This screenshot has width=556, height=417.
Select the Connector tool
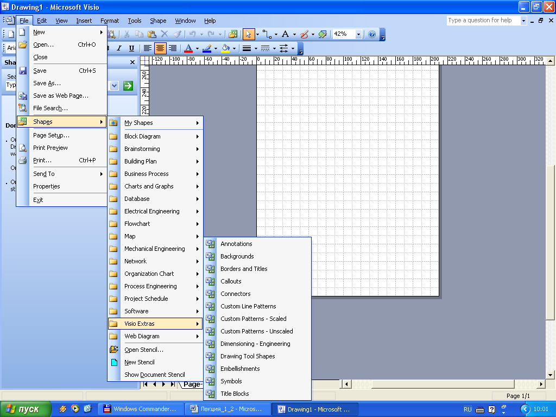(267, 34)
